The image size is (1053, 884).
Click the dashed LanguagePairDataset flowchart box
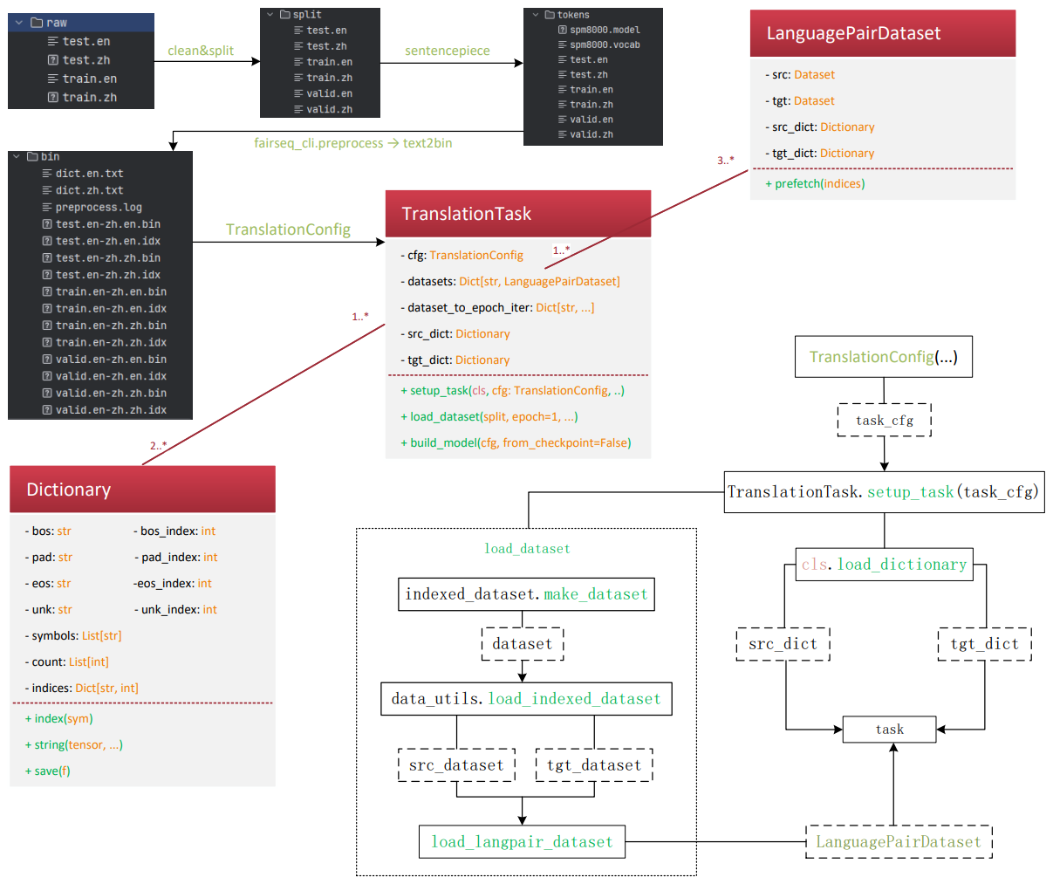coord(899,842)
